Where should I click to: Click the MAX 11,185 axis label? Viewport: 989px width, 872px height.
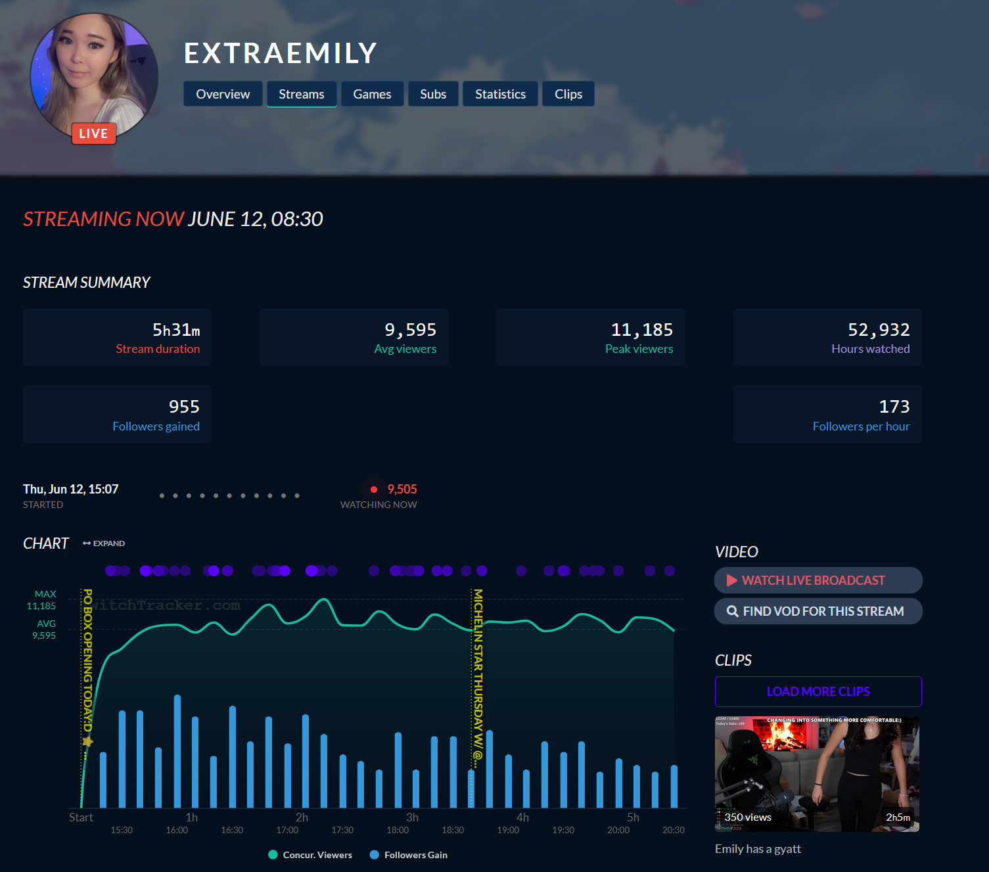(41, 600)
